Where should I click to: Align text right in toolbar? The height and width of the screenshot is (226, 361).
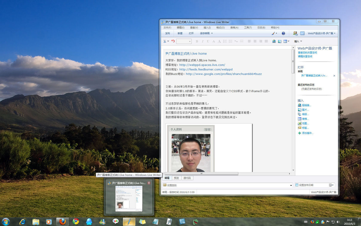tap(261, 41)
